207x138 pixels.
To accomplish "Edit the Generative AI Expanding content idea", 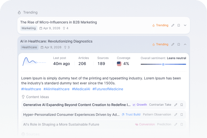I will click(176, 105).
